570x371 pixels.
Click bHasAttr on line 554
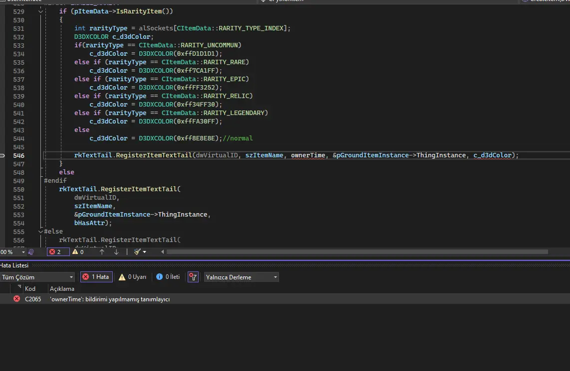click(x=89, y=223)
